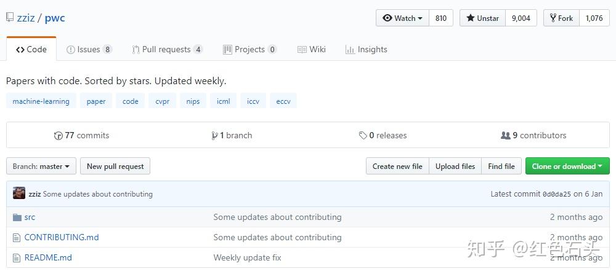The width and height of the screenshot is (616, 274).
Task: Open the Pull requests tab
Action: 168,49
